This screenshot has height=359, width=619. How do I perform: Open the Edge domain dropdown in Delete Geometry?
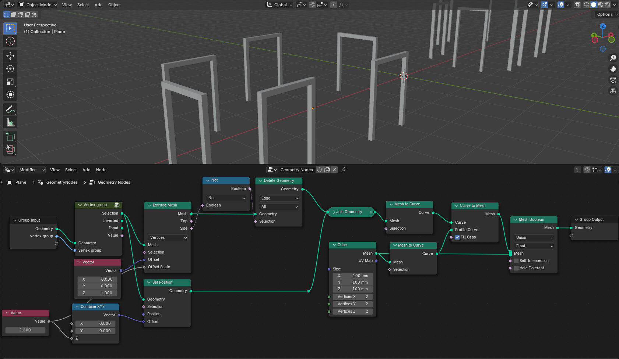click(x=279, y=198)
